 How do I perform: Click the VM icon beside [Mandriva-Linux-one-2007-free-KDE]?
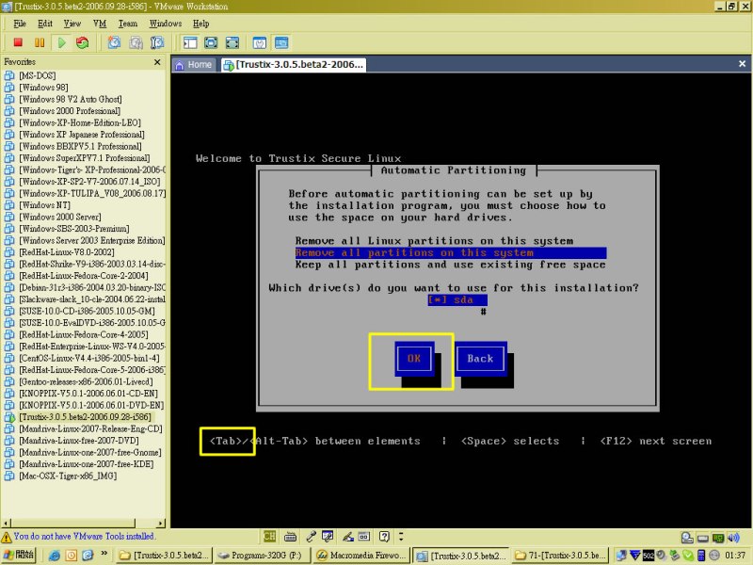(9, 464)
